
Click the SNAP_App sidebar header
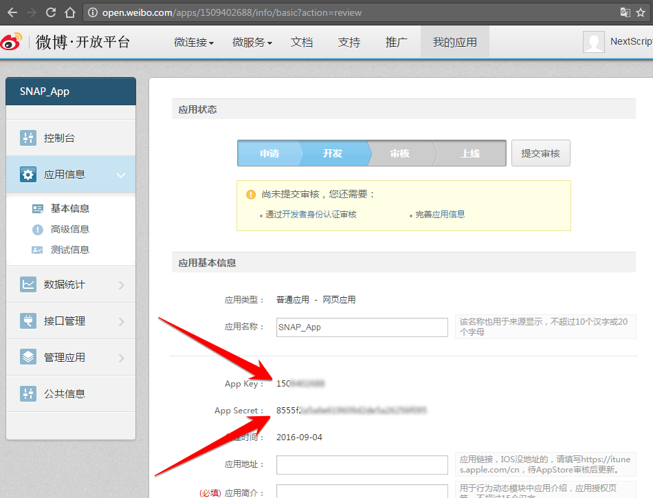pos(71,91)
